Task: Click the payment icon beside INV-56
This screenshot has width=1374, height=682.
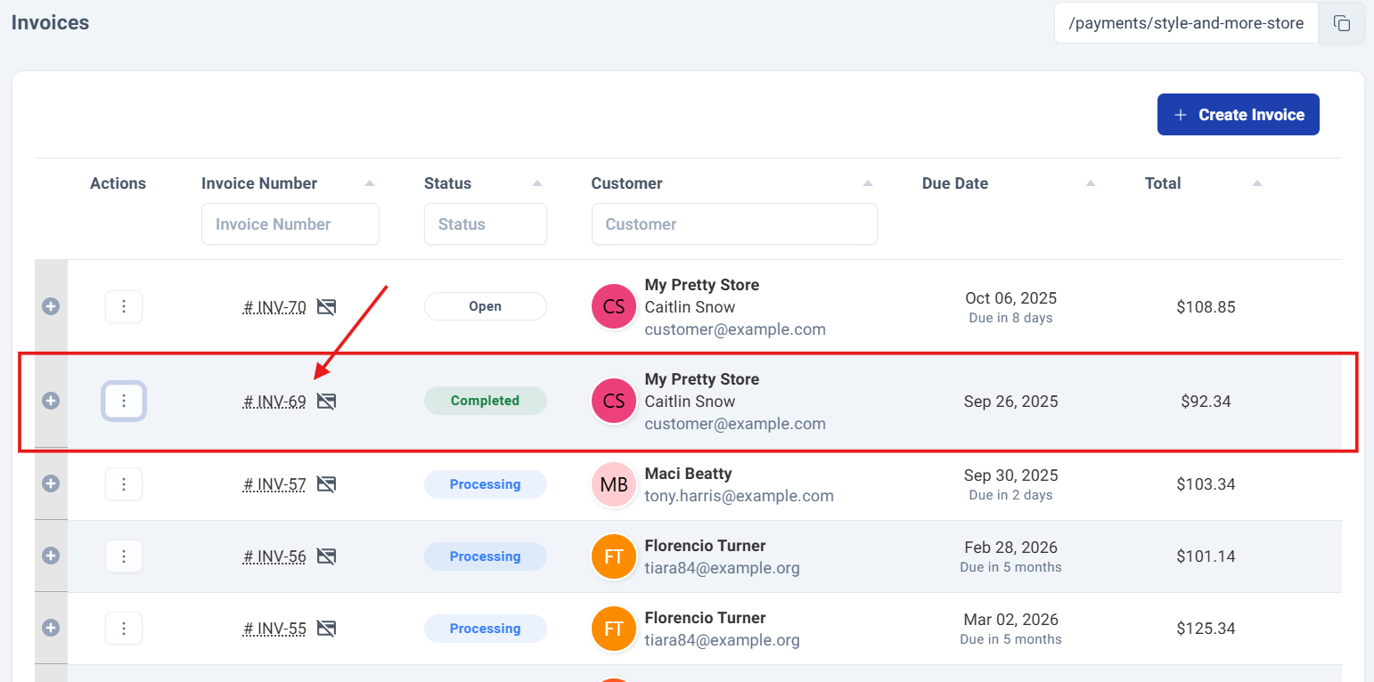Action: pos(327,556)
